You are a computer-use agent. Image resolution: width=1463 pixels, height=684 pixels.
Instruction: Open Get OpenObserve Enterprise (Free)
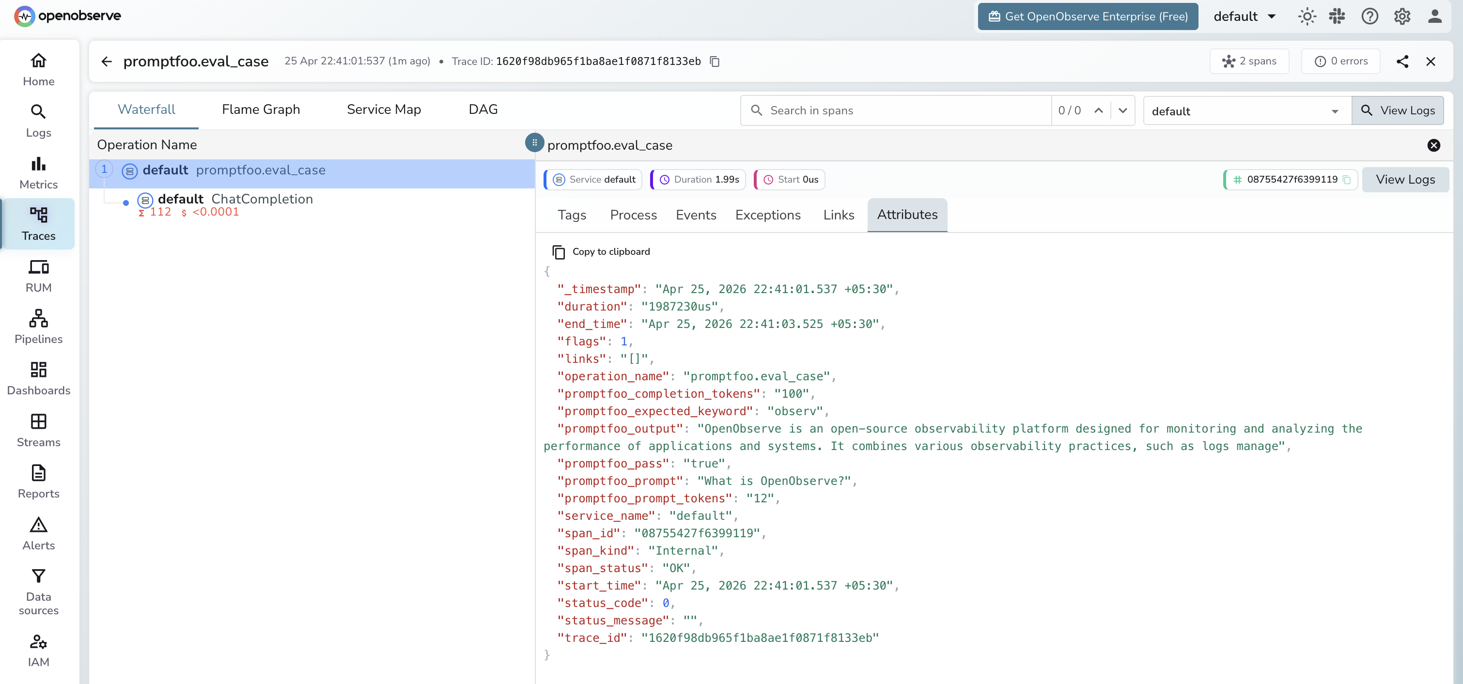[x=1087, y=16]
